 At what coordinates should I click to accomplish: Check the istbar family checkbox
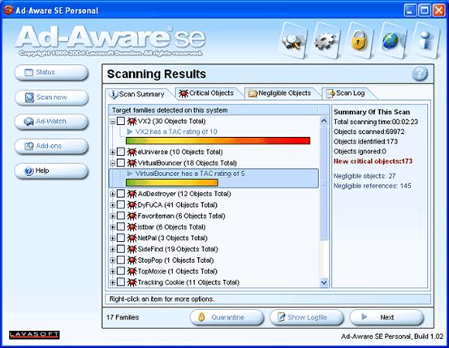coord(121,227)
